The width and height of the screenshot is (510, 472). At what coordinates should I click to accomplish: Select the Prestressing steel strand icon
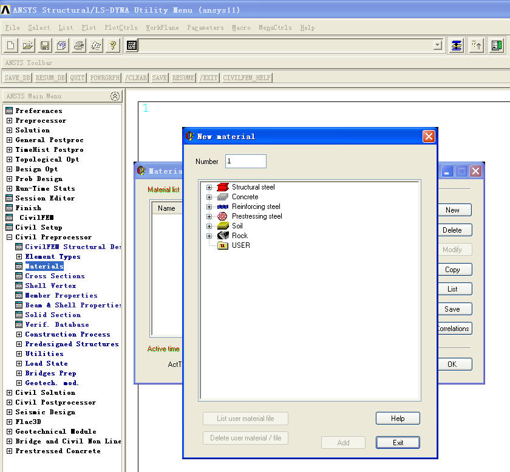[x=222, y=216]
